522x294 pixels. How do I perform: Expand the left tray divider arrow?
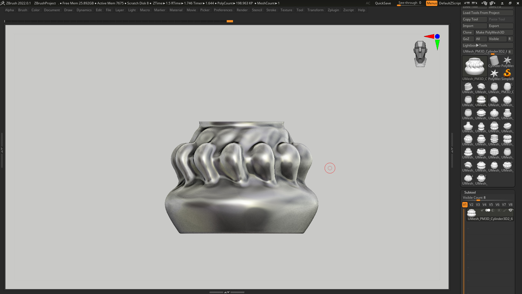click(2, 150)
